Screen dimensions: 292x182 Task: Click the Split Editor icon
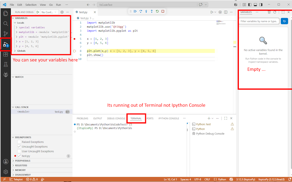click(226, 12)
